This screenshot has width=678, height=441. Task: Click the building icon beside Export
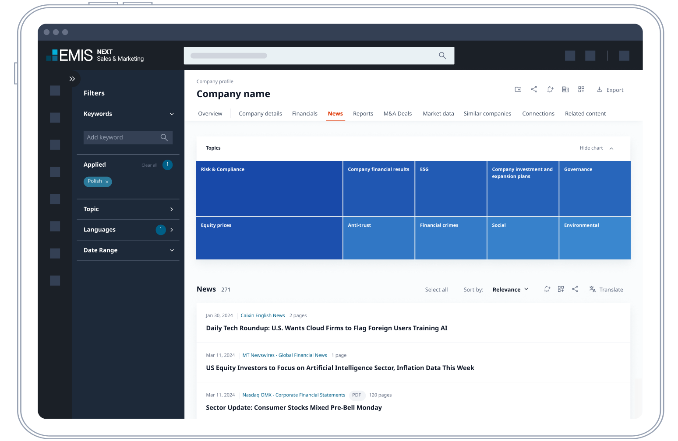565,89
